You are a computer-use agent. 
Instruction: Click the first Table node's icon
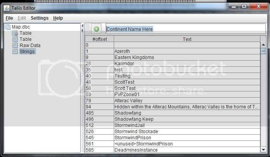coord(15,33)
